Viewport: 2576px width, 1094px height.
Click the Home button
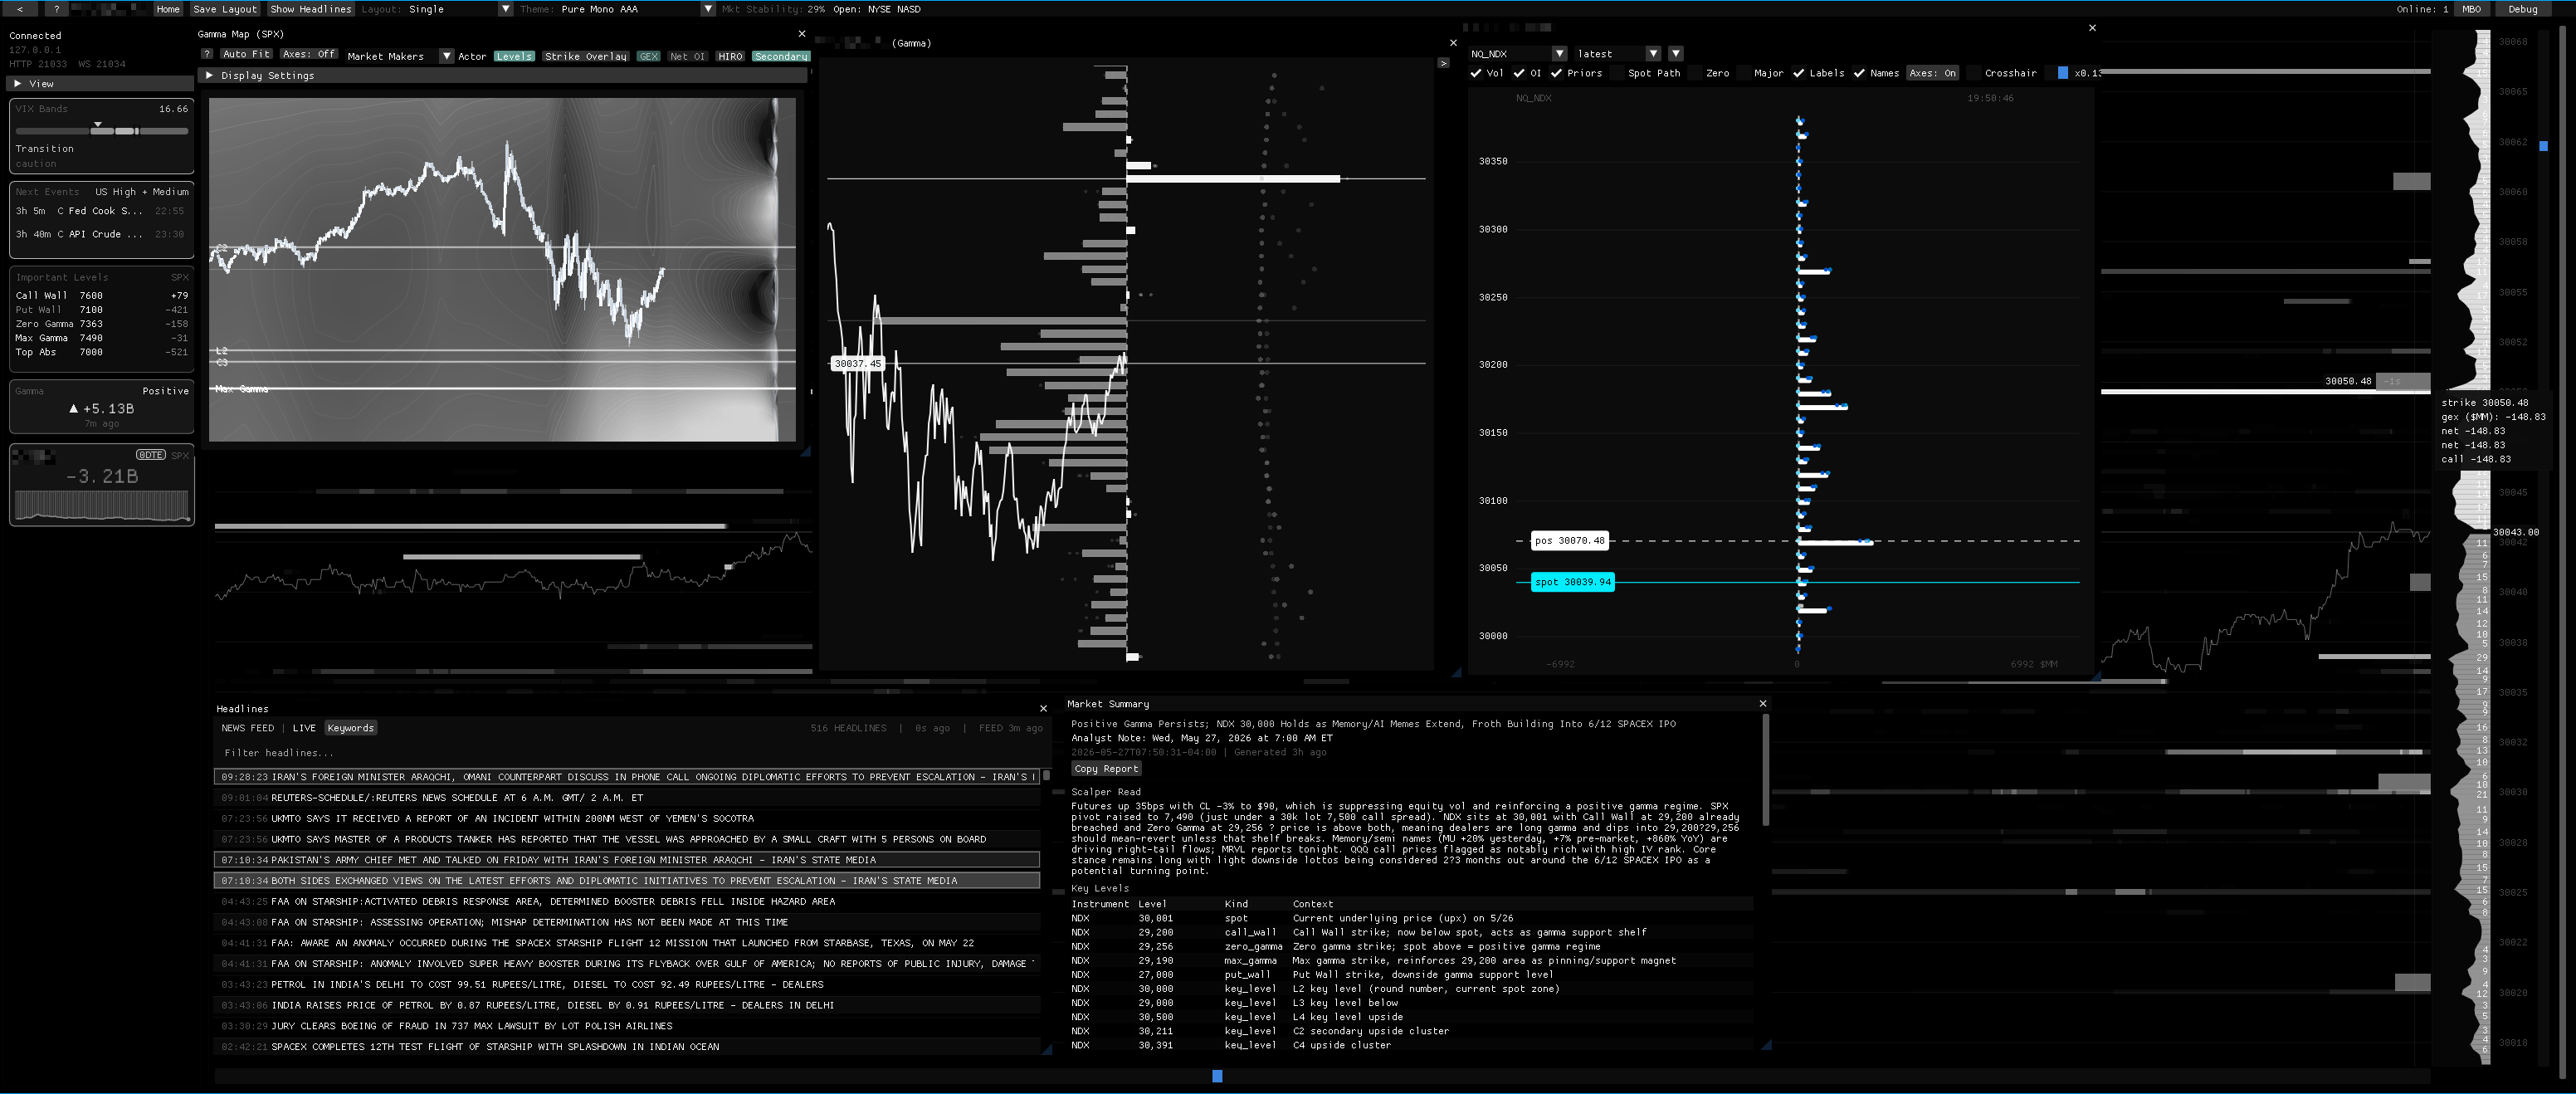[168, 9]
